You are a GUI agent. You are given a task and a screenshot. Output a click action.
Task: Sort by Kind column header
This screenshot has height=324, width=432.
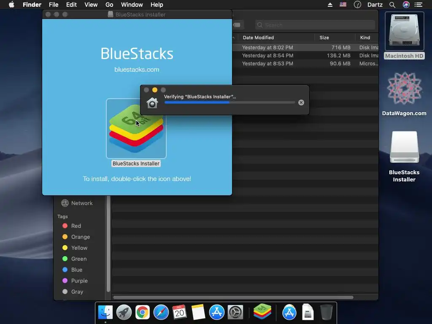click(365, 38)
